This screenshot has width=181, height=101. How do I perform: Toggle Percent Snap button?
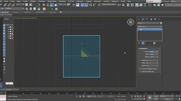(90, 5)
